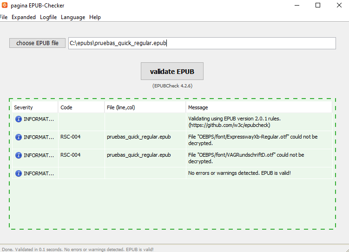Image resolution: width=349 pixels, height=252 pixels.
Task: Open the Help menu
Action: (x=95, y=17)
